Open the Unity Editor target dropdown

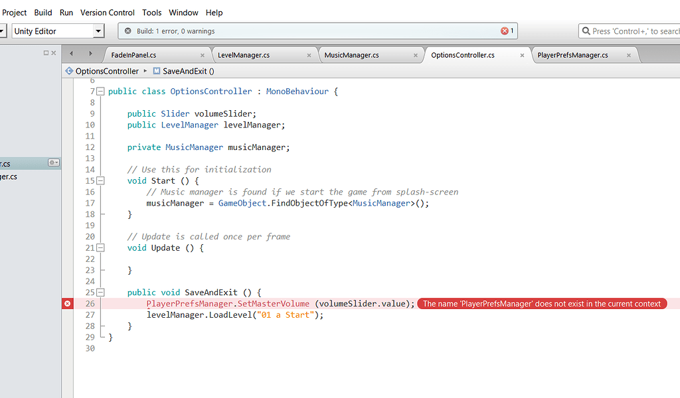click(x=58, y=31)
